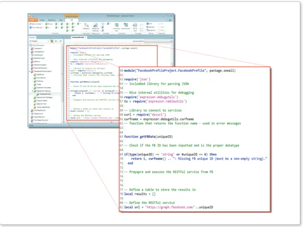303x227 pixels.
Task: Select the ExternalModules project in tree
Action: [x=39, y=68]
